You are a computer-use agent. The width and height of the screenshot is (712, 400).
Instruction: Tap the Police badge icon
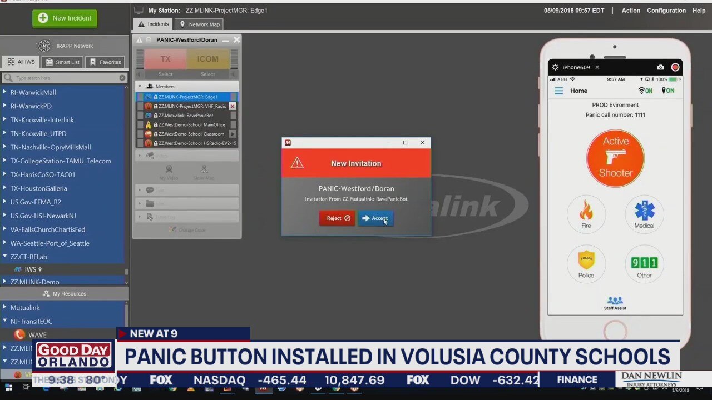coord(586,261)
